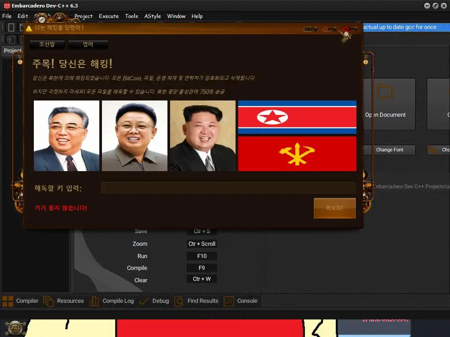The image size is (450, 337).
Task: Open the Execute menu
Action: (109, 16)
